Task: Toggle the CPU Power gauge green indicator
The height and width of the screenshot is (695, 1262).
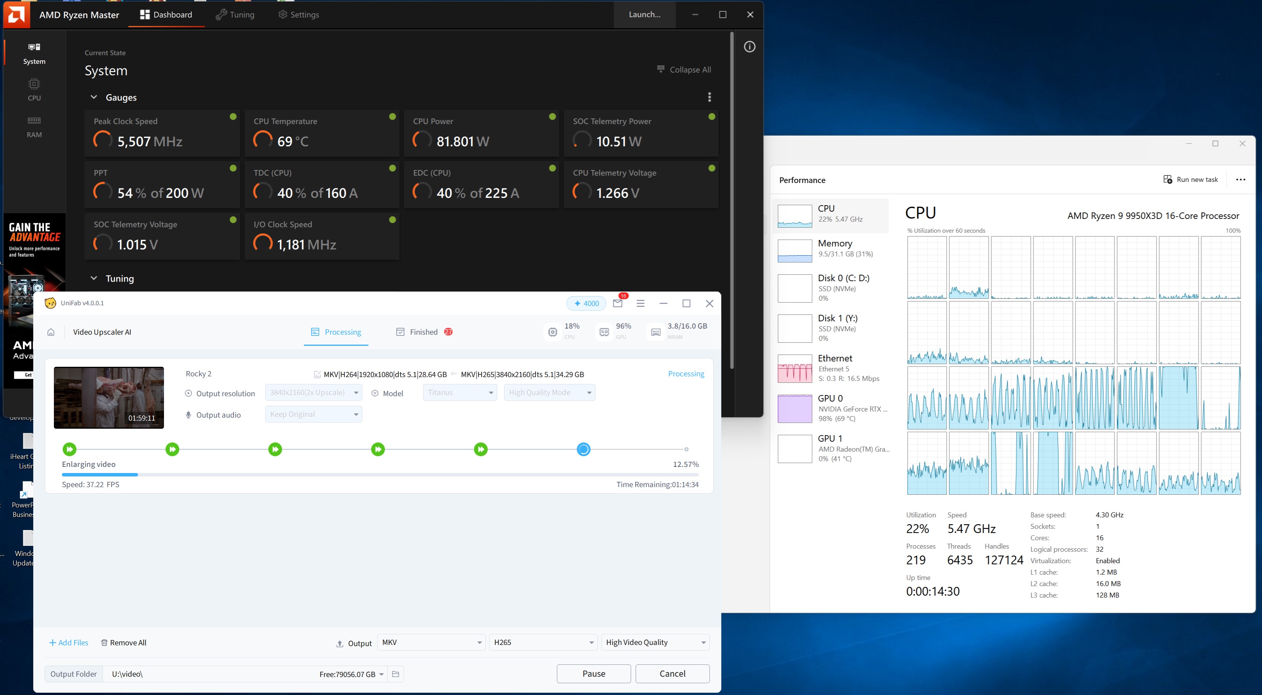Action: click(x=552, y=117)
